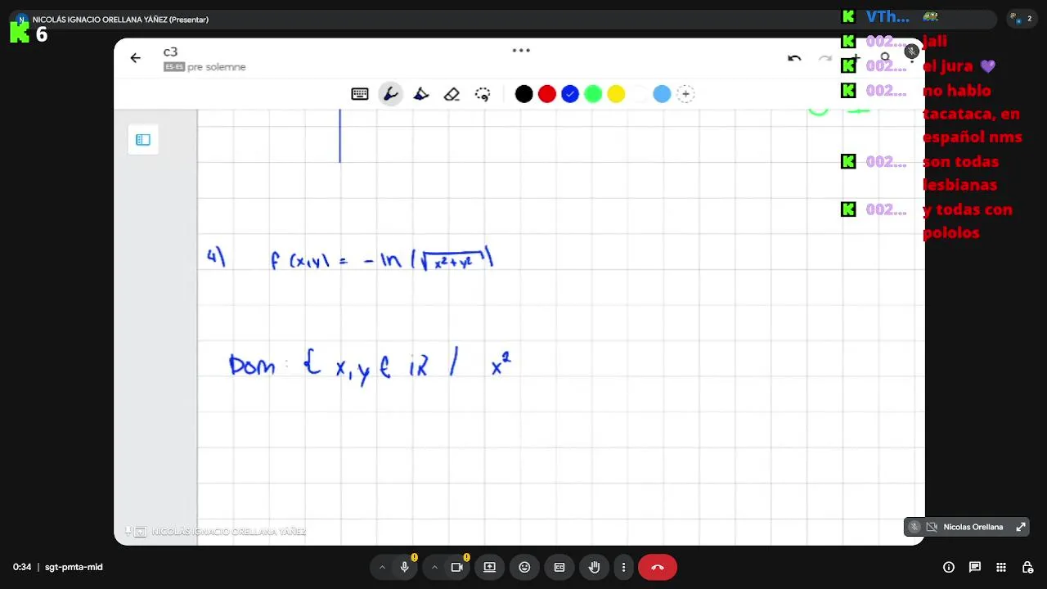The height and width of the screenshot is (589, 1047).
Task: Turn on closed captions
Action: [x=559, y=567]
